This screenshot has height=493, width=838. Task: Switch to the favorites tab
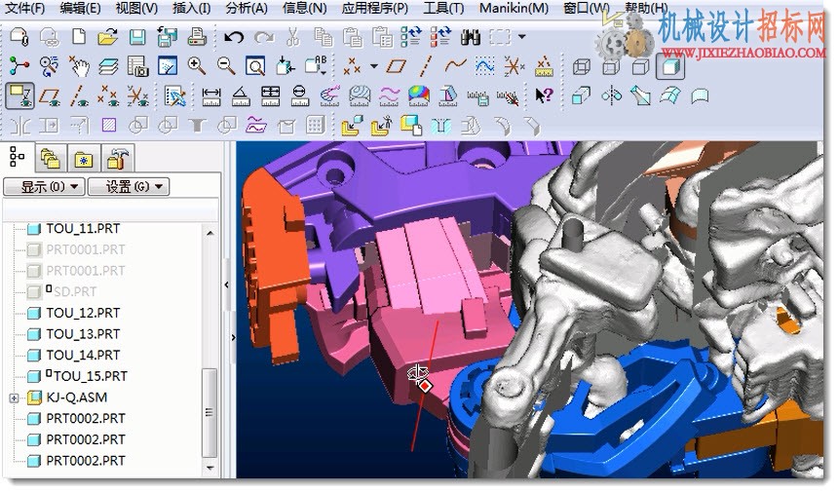click(x=84, y=158)
